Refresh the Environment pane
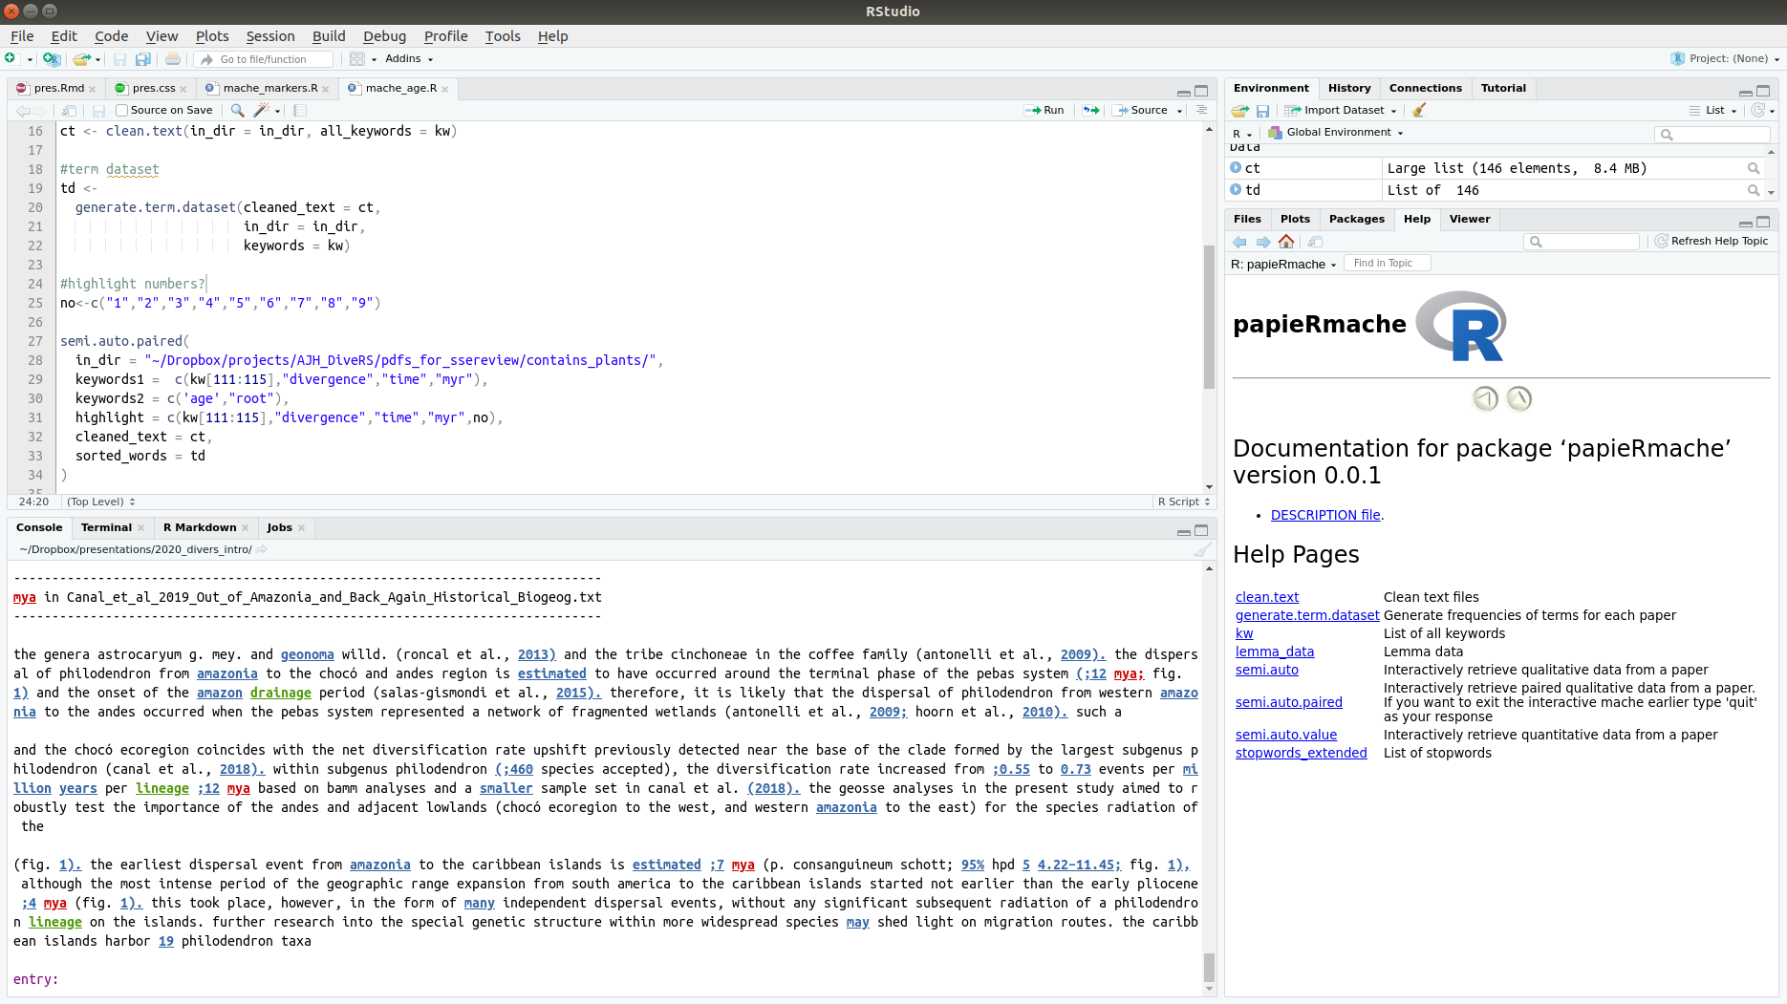Image resolution: width=1787 pixels, height=1004 pixels. (1757, 111)
